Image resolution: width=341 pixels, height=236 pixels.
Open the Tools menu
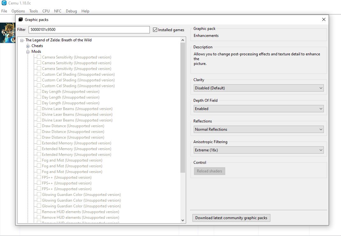[33, 11]
